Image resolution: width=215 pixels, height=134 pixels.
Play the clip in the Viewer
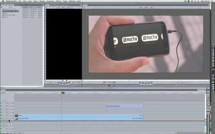click(64, 83)
